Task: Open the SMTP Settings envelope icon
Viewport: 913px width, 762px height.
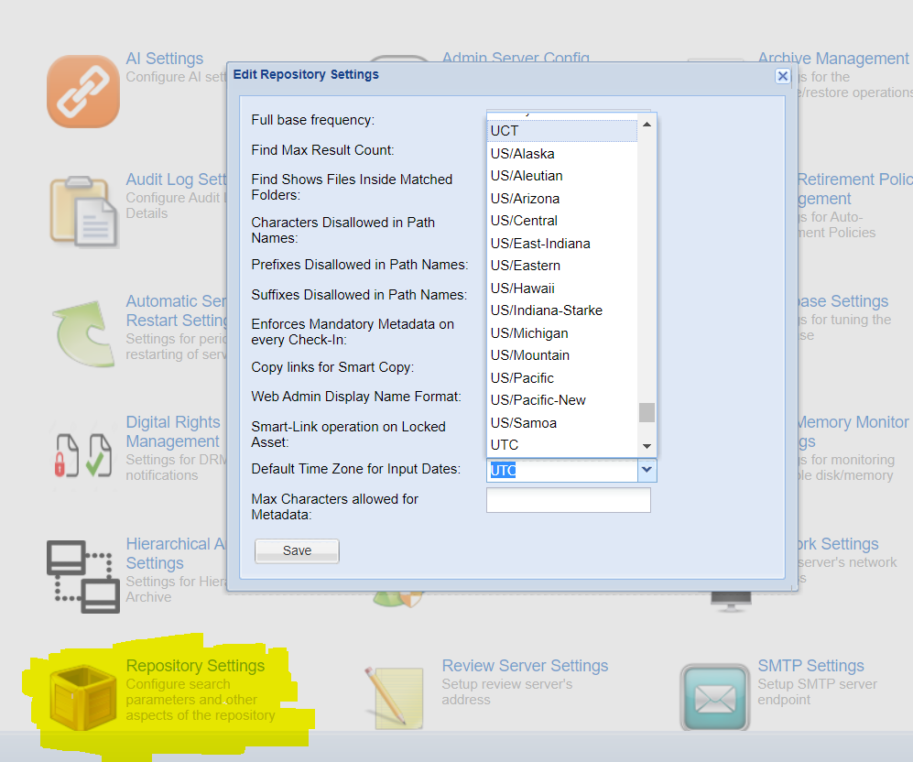Action: 714,697
